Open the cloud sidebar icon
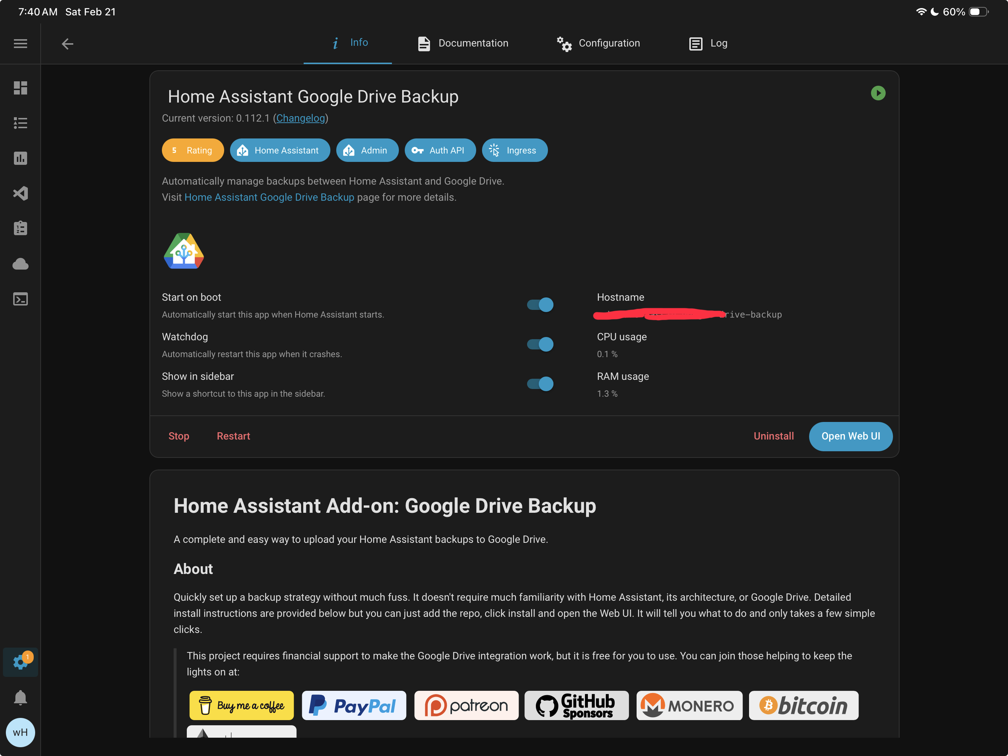1008x756 pixels. click(x=20, y=264)
